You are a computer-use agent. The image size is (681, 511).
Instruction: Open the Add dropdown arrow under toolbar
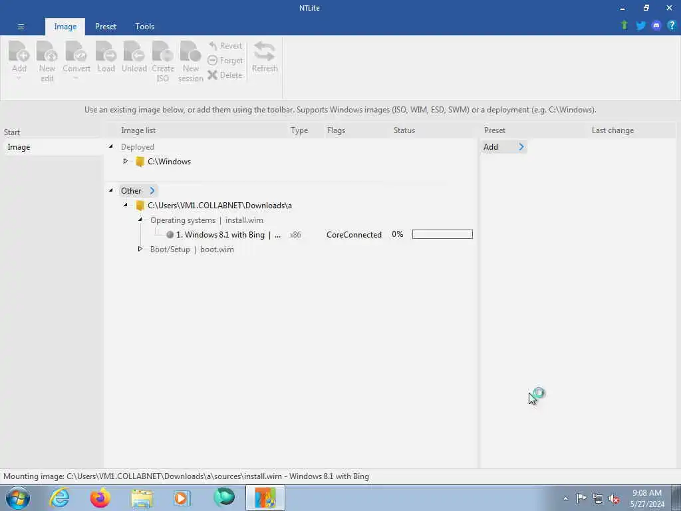(x=19, y=79)
